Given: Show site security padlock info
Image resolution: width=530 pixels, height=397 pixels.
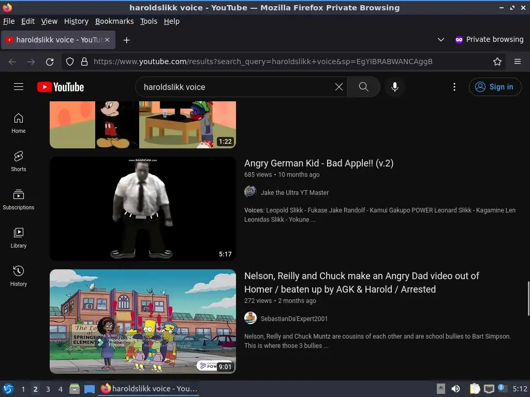Looking at the screenshot, I should pos(84,62).
